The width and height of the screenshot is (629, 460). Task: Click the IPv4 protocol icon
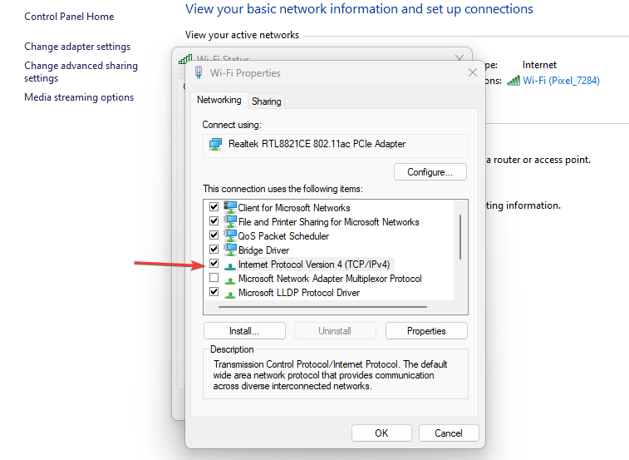tap(230, 265)
